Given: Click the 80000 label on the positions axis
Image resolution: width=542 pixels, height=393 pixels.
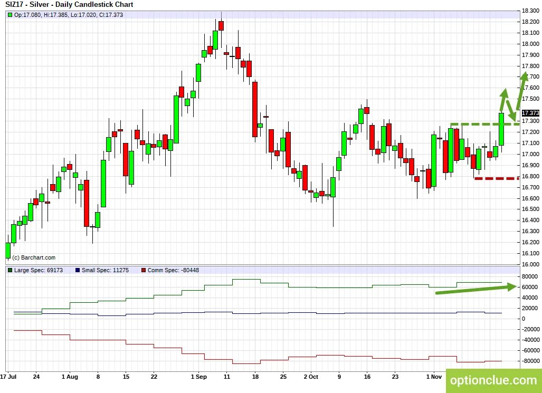Looking at the screenshot, I should click(x=530, y=276).
